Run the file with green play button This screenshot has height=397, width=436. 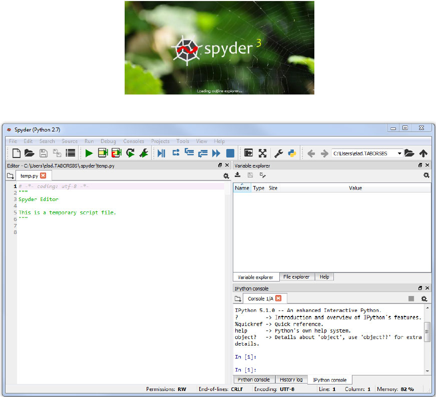pos(89,153)
